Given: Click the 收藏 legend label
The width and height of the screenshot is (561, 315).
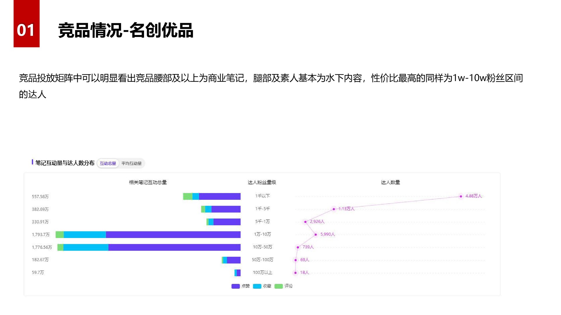Looking at the screenshot, I should tap(267, 286).
